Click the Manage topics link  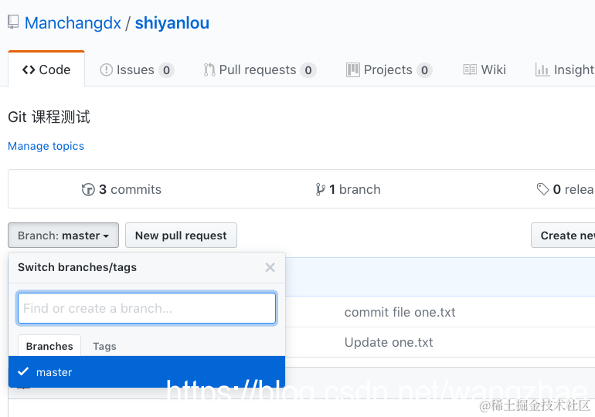point(46,146)
